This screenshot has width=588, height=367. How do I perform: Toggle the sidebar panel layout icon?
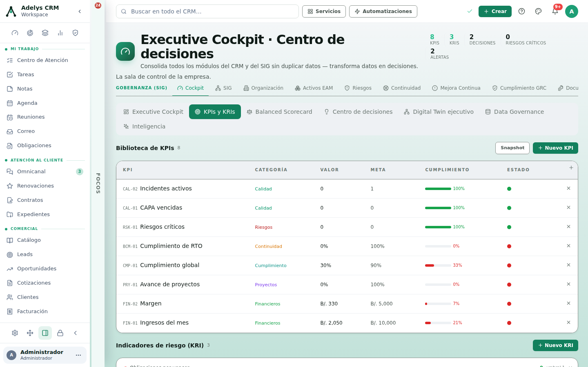tap(45, 333)
